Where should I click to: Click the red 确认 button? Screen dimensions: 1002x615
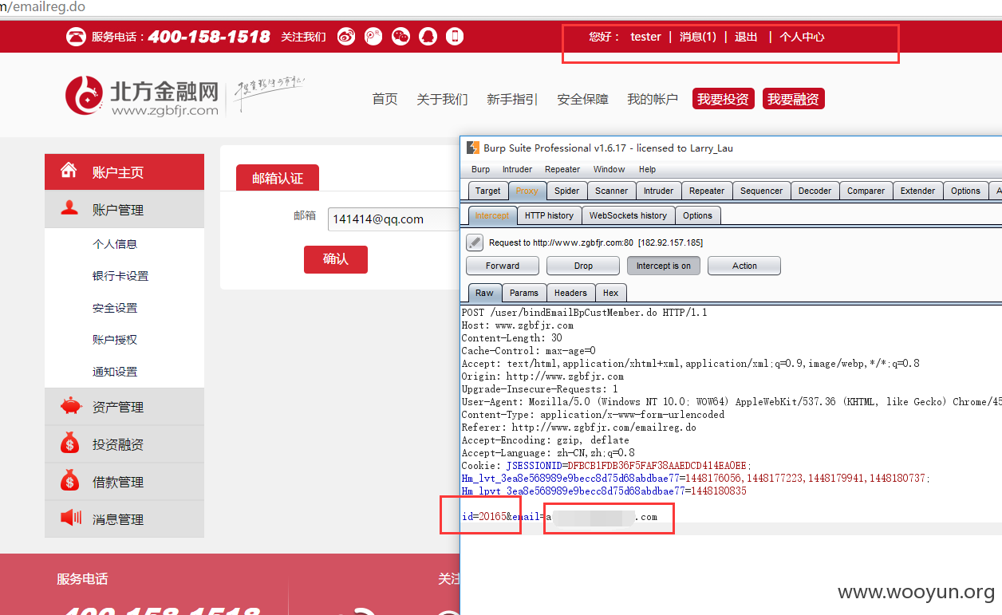tap(336, 259)
